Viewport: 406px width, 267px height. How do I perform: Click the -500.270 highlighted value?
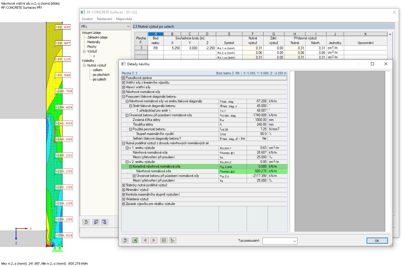pos(257,171)
